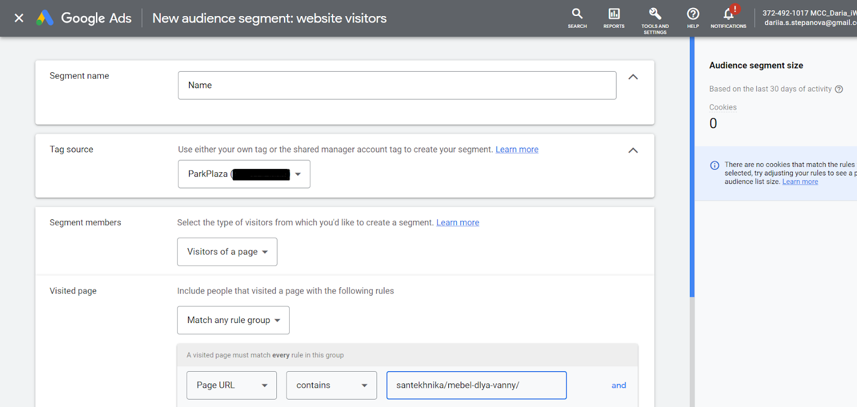The image size is (857, 407).
Task: Open the Help question mark icon
Action: pos(693,18)
